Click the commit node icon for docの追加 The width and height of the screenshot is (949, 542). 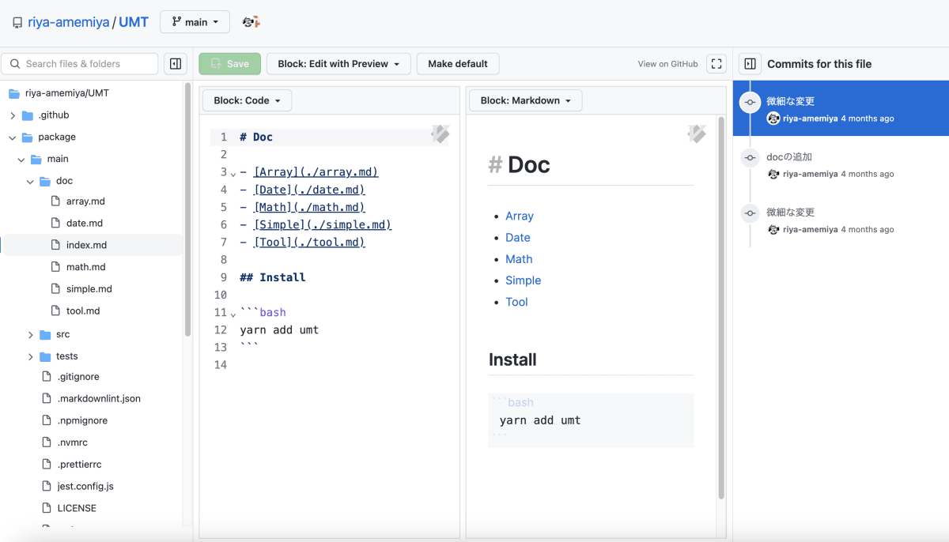750,157
